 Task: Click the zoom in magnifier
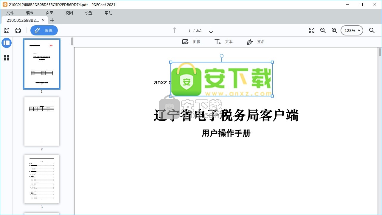[x=334, y=30]
